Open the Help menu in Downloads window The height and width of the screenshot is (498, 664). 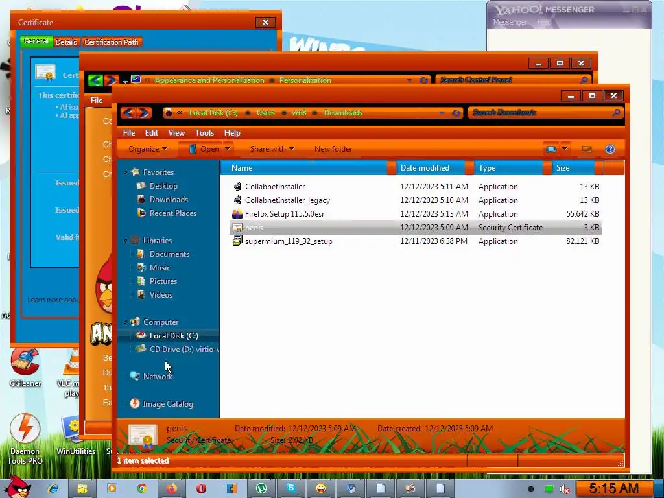coord(232,132)
